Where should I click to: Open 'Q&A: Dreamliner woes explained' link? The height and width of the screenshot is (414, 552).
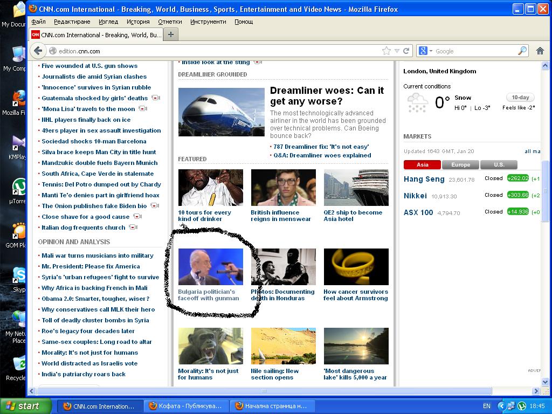click(322, 155)
